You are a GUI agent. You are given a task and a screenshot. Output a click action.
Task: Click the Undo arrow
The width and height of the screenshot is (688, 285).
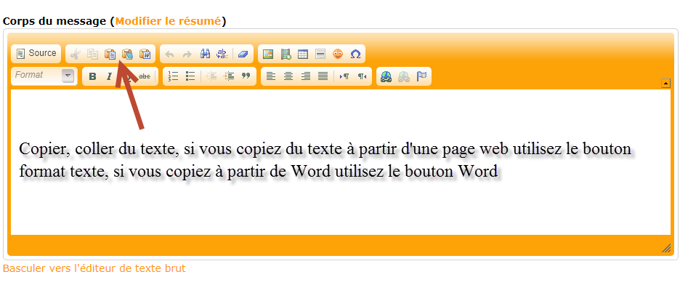(x=170, y=54)
